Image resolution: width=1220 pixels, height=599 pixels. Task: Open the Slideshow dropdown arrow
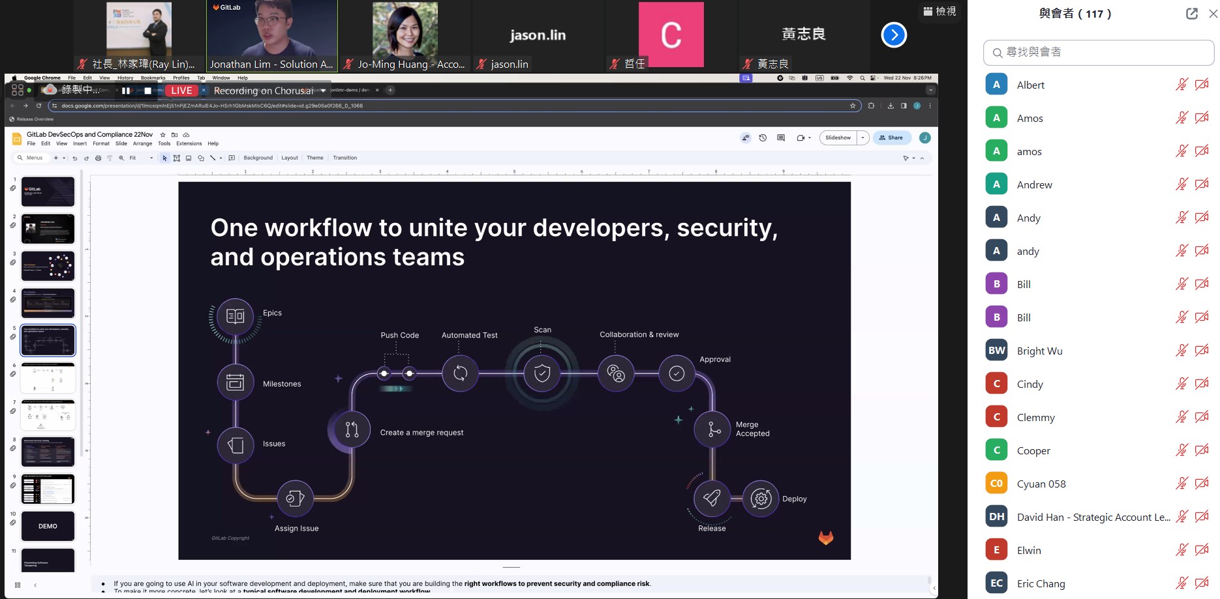point(862,138)
